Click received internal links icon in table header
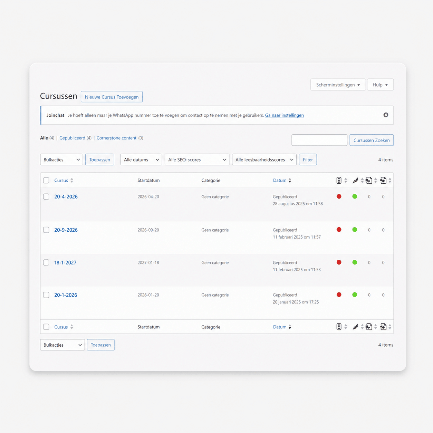This screenshot has width=433, height=433. click(383, 180)
